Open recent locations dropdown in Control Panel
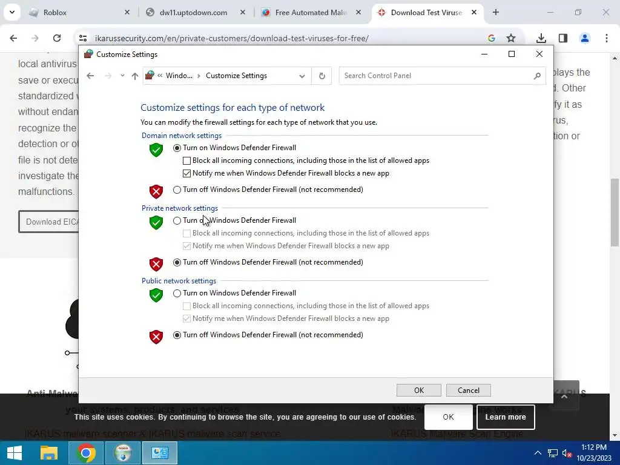 tap(122, 76)
